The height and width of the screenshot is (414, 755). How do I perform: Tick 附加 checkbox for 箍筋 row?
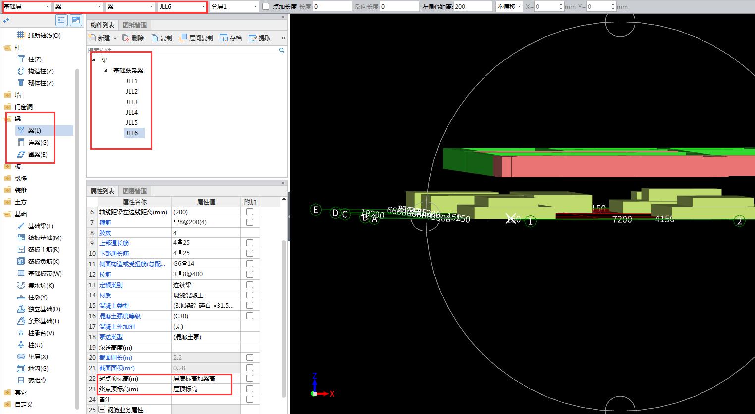250,222
